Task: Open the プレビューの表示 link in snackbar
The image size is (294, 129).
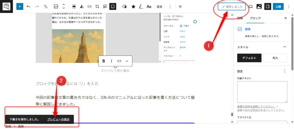Action: click(58, 119)
